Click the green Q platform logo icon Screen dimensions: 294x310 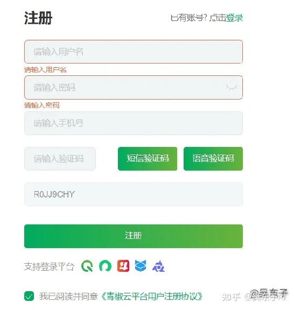click(x=87, y=266)
